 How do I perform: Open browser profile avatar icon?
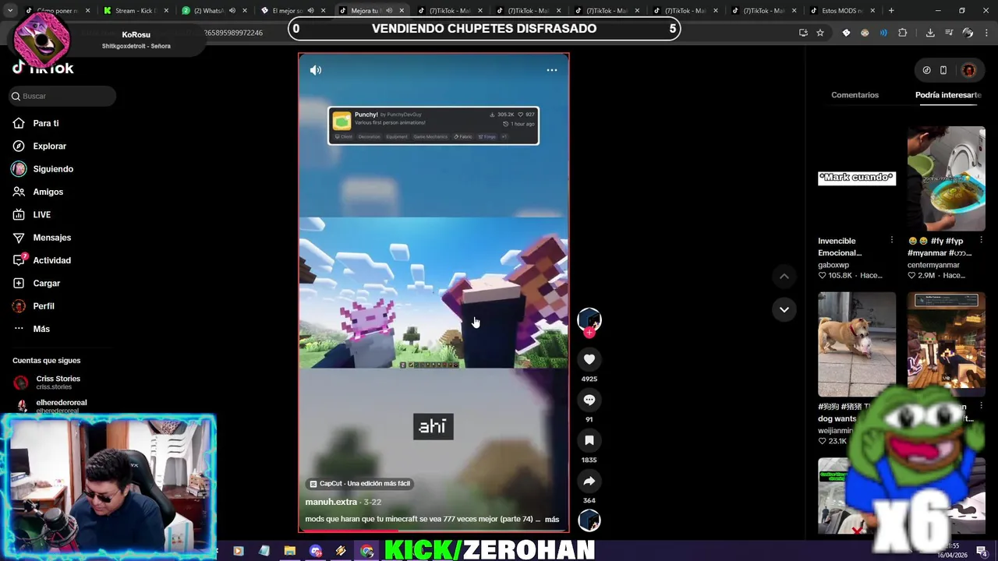[968, 33]
